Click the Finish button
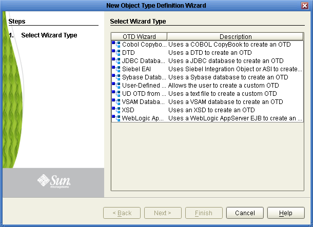The height and width of the screenshot is (227, 313). (x=204, y=213)
